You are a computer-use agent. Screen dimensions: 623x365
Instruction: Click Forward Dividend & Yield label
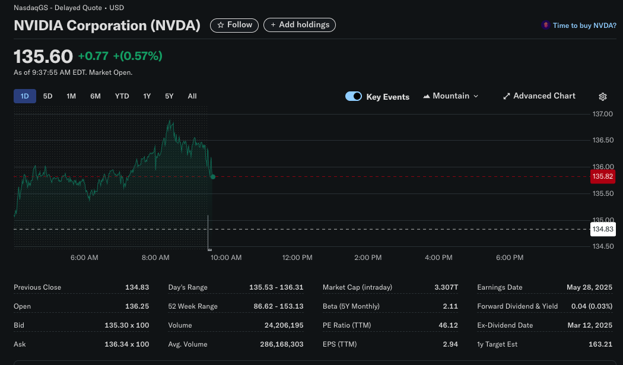click(517, 306)
